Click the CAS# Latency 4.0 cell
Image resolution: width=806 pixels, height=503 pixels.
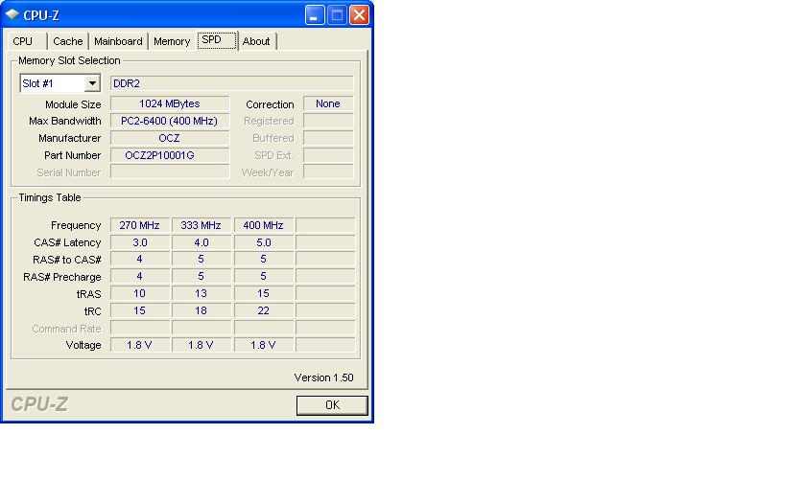(201, 242)
